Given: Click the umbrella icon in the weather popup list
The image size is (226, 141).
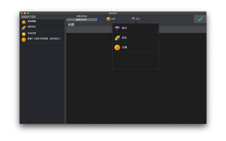Looking at the screenshot, I should click(x=117, y=28).
